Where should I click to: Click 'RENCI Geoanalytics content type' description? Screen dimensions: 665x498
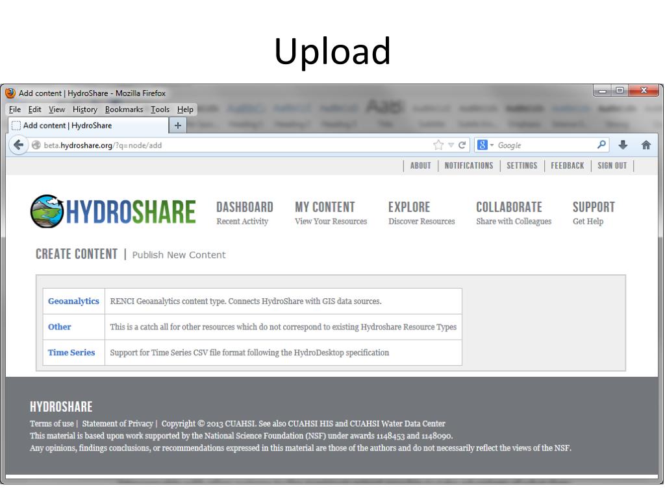[x=245, y=301]
